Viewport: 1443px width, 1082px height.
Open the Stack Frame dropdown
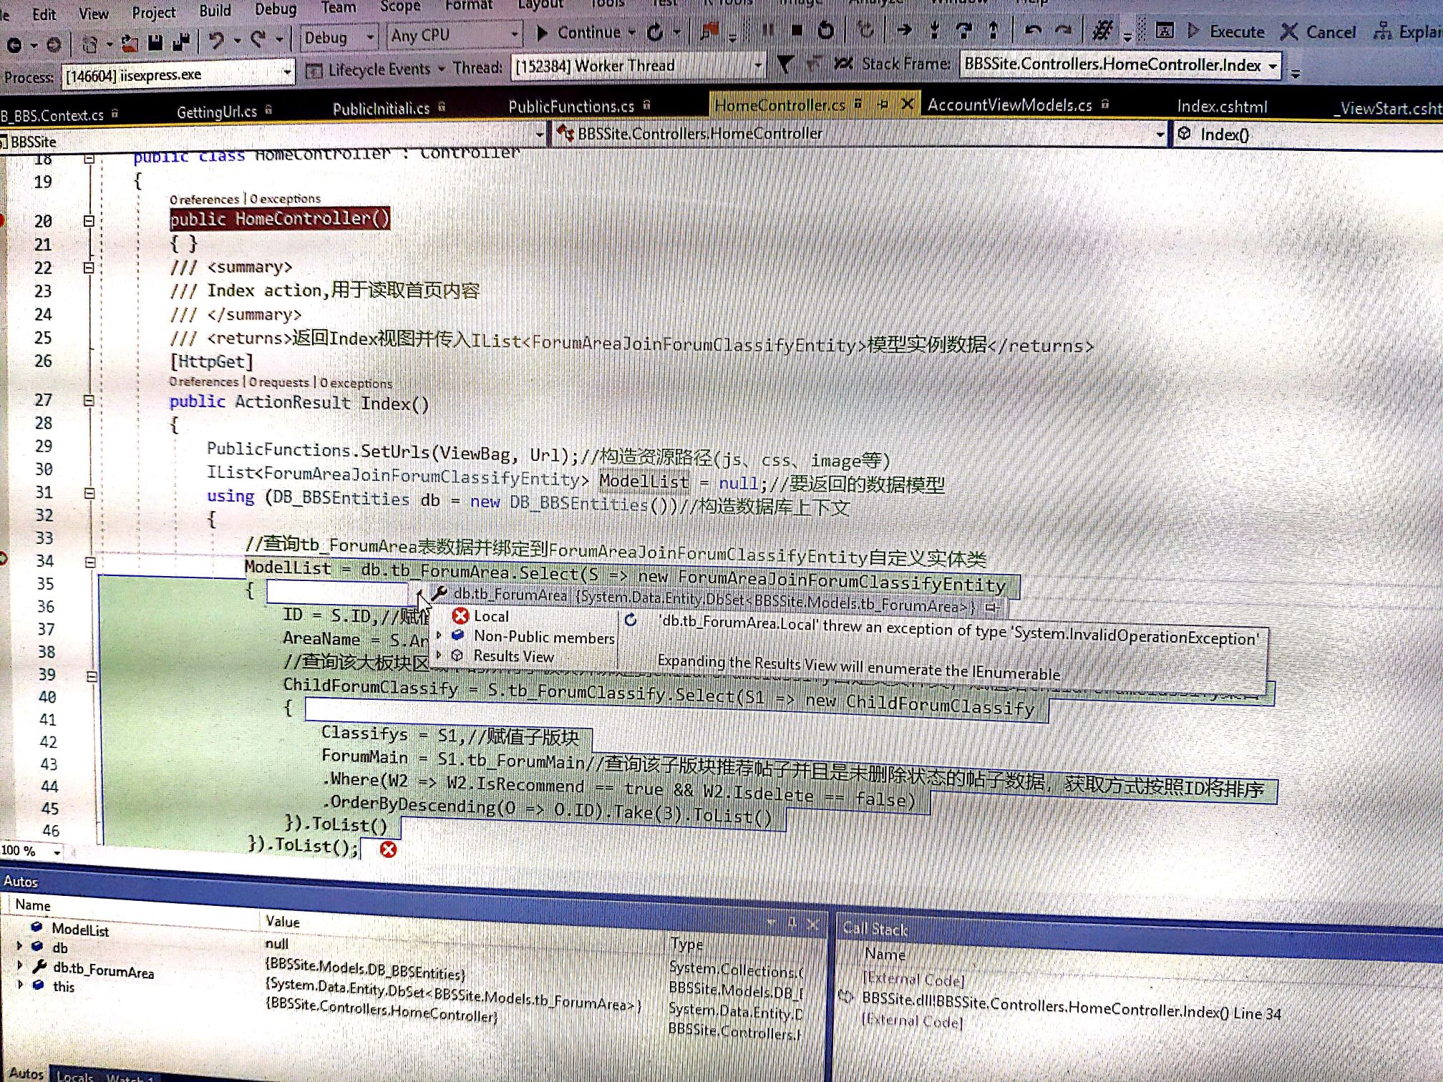click(x=1120, y=65)
